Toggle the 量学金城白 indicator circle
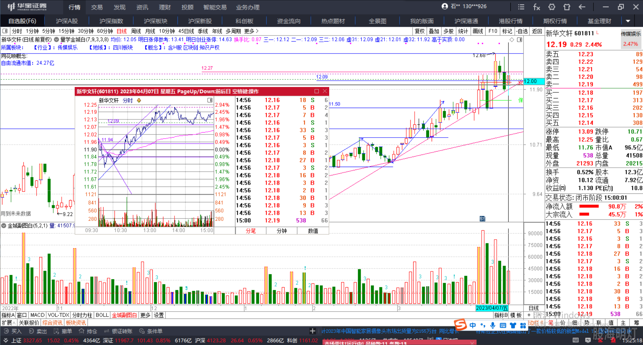 pos(56,39)
